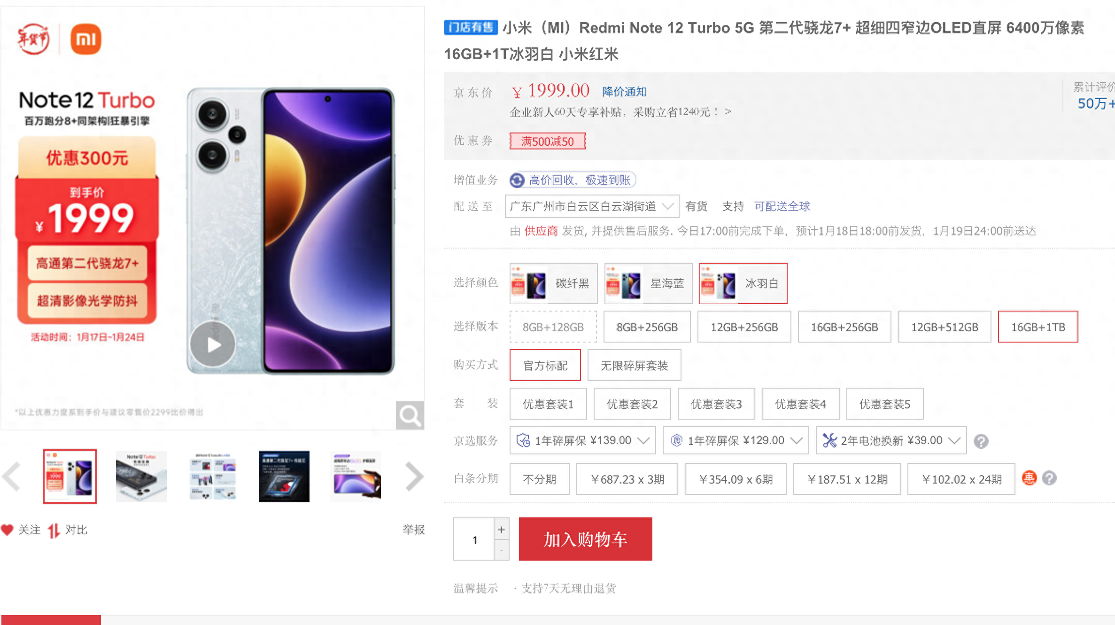Click 供应商 supplier link
The height and width of the screenshot is (625, 1115).
pos(541,231)
